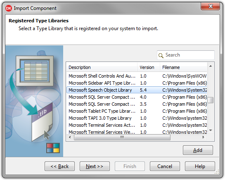This screenshot has width=225, height=180.
Task: Select Microsoft SQL Server Compact version 3.5
Action: (137, 104)
